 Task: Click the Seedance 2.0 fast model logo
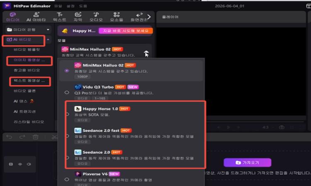tap(78, 131)
